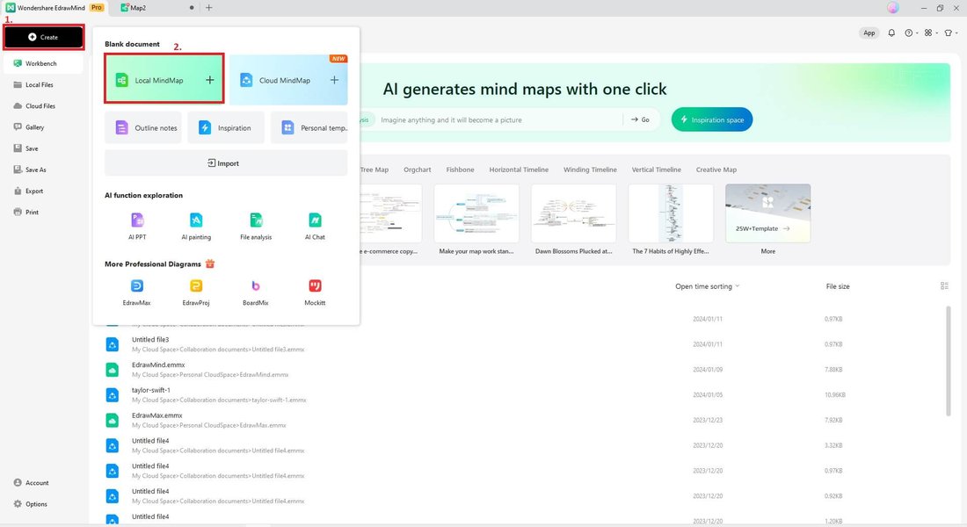Create a new Cloud MindMap
Screen dimensions: 967x527
288,80
